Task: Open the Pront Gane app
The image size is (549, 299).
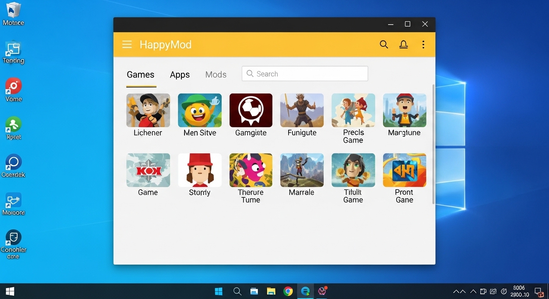Action: 404,170
